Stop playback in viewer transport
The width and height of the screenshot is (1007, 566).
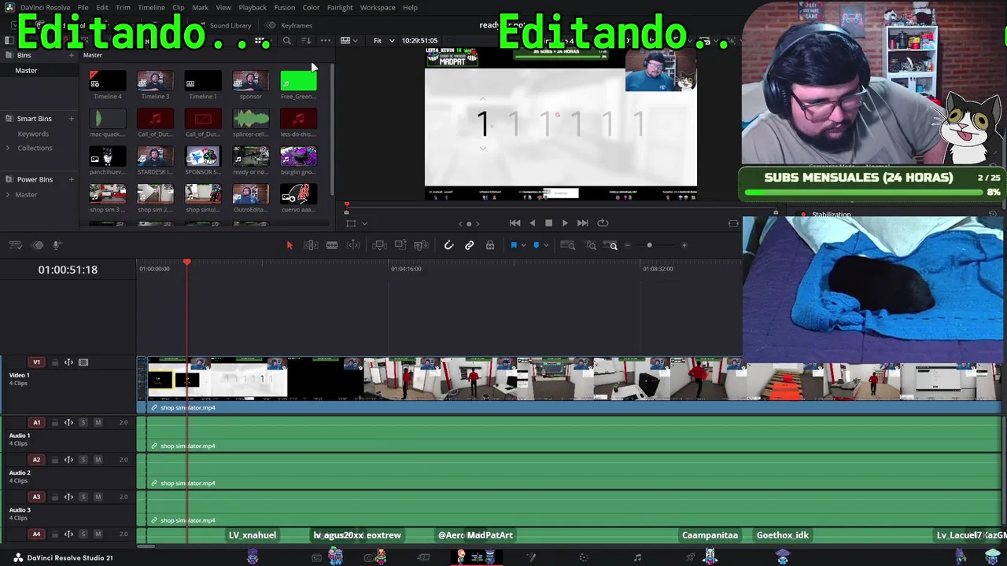[x=548, y=223]
